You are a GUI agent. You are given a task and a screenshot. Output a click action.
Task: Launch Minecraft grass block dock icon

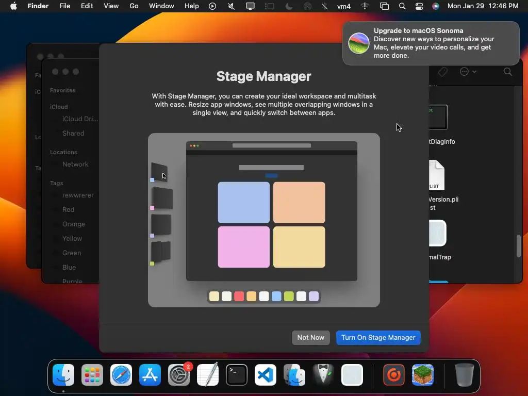(x=423, y=375)
